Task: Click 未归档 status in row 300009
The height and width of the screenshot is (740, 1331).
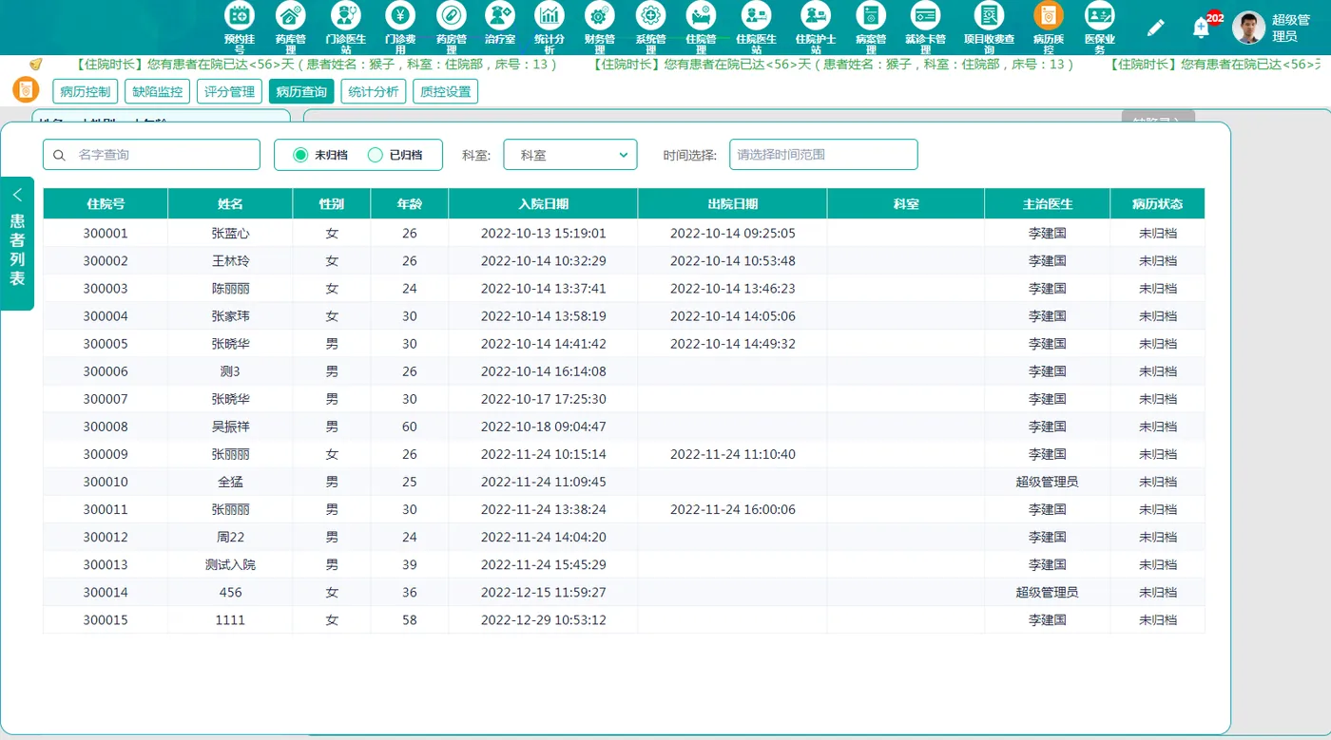Action: pyautogui.click(x=1158, y=454)
